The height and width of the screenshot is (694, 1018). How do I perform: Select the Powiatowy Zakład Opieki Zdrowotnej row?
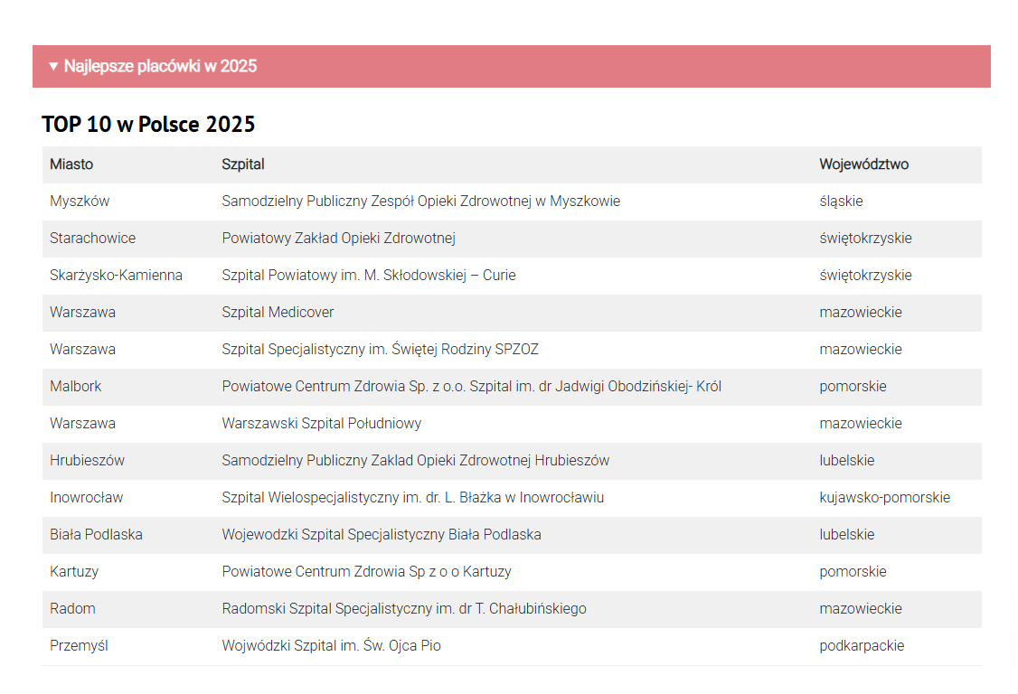tap(338, 239)
